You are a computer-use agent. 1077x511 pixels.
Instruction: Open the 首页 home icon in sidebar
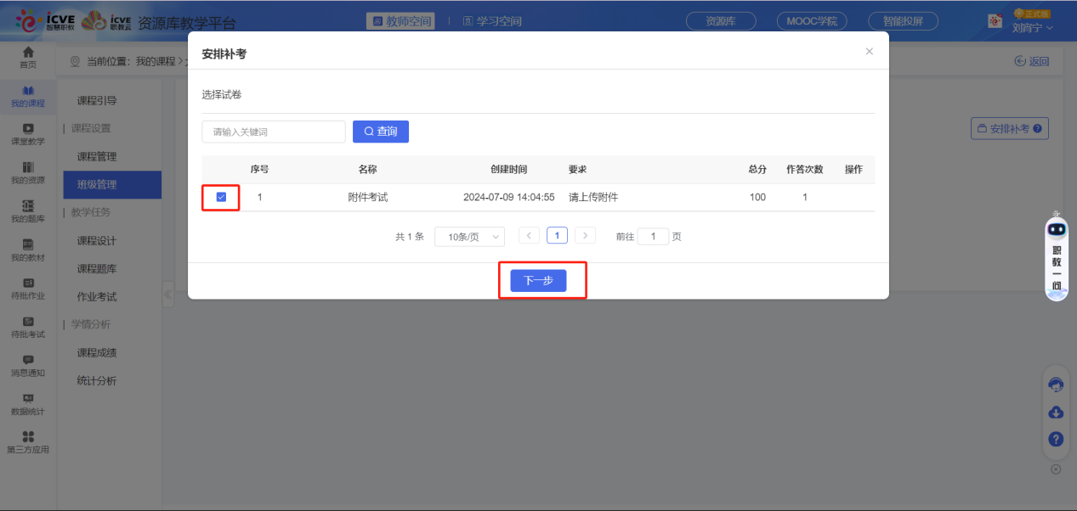coord(28,58)
